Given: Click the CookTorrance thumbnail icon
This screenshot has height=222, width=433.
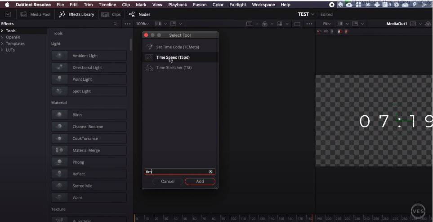Looking at the screenshot, I should pyautogui.click(x=59, y=138).
